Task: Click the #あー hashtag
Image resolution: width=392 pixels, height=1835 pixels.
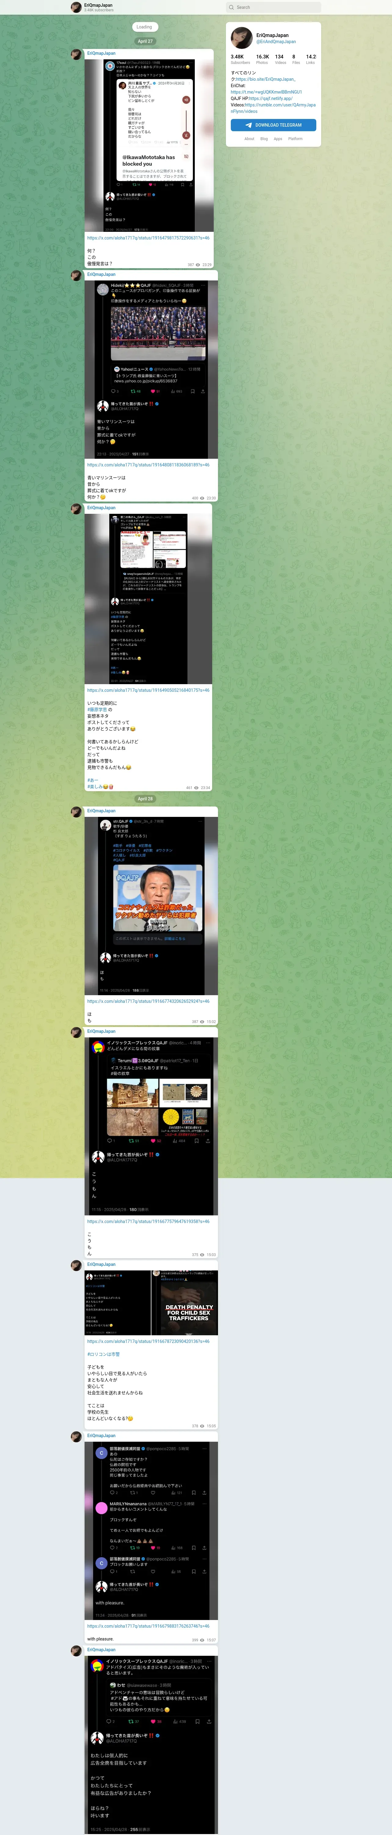Action: pos(93,780)
